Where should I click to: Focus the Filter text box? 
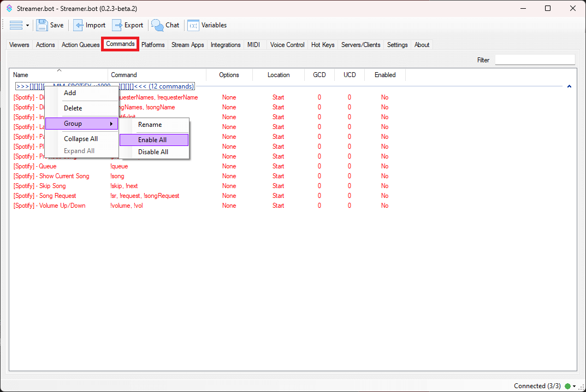[535, 60]
